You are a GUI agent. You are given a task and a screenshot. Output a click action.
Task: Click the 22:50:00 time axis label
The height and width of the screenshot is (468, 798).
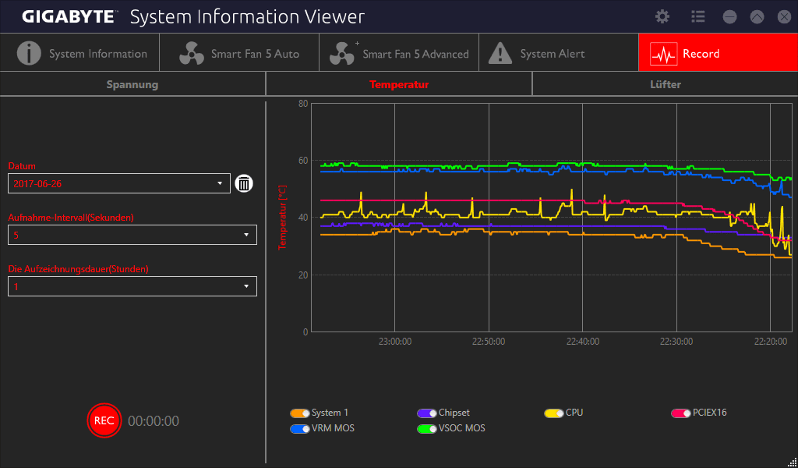489,342
